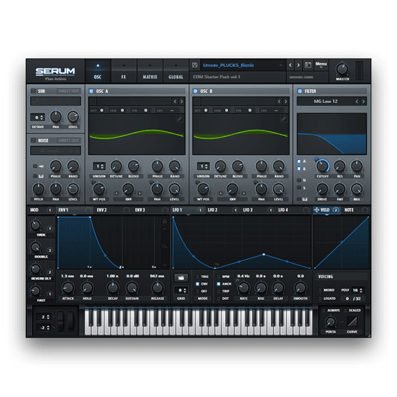Switch to the FX tab
The width and height of the screenshot is (397, 397).
coord(123,72)
